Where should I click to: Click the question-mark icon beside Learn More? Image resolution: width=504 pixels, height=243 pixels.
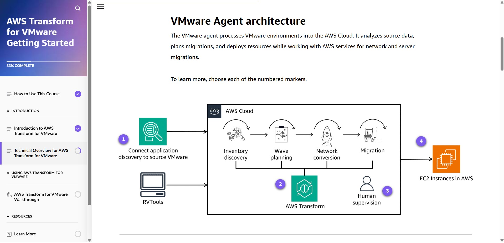pos(9,234)
